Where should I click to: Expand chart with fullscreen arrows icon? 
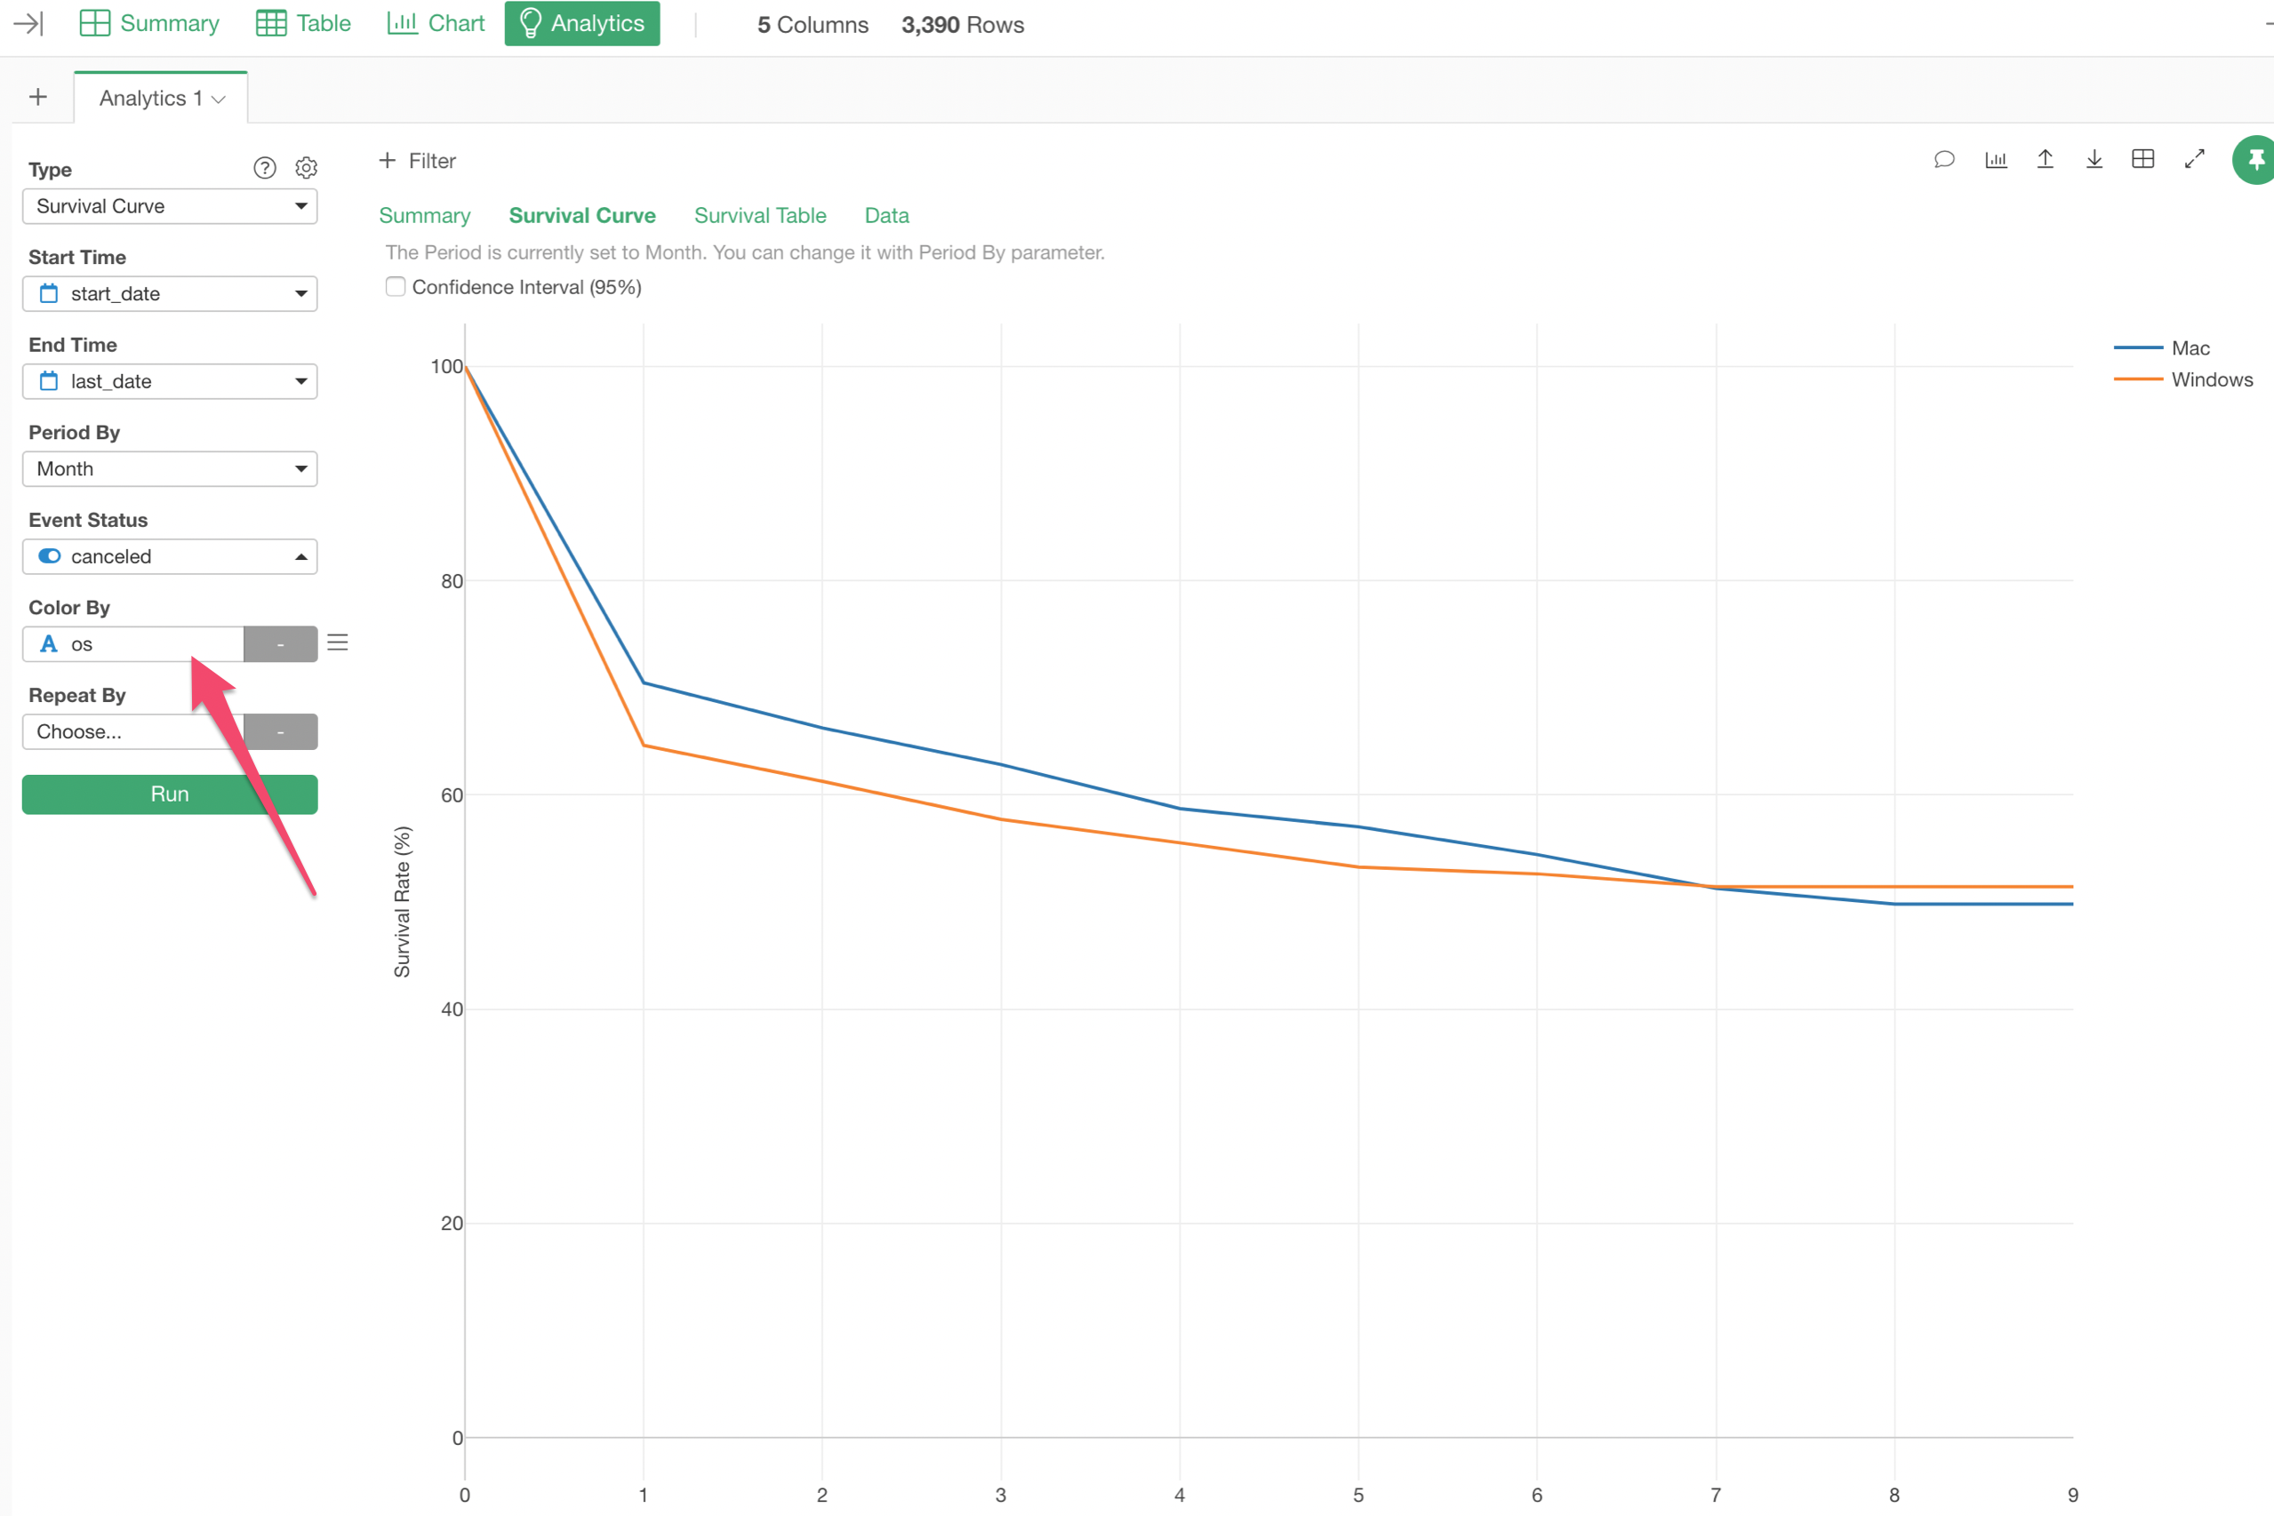point(2194,160)
